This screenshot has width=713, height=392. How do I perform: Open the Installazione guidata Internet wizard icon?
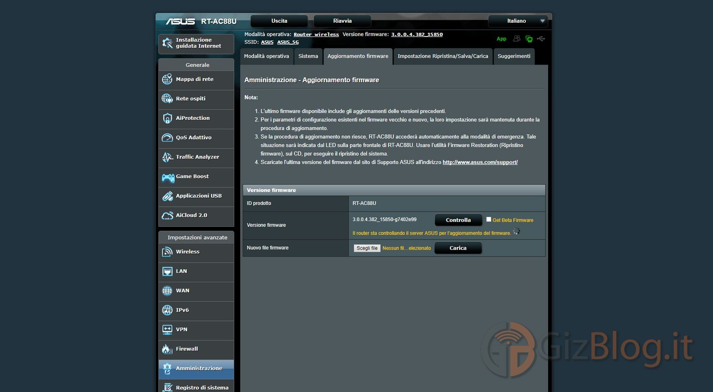coord(167,43)
